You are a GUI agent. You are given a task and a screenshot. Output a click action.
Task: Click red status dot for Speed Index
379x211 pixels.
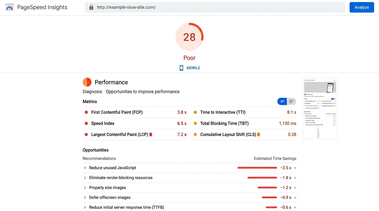point(86,124)
